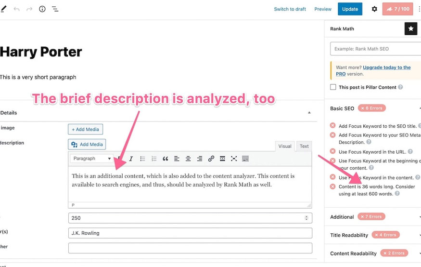Check the Pillar Content checkbox
Screen dimensions: 421x267
[x=333, y=87]
